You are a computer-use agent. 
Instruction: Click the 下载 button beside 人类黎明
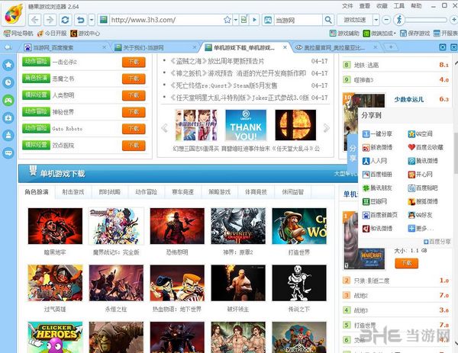(134, 95)
